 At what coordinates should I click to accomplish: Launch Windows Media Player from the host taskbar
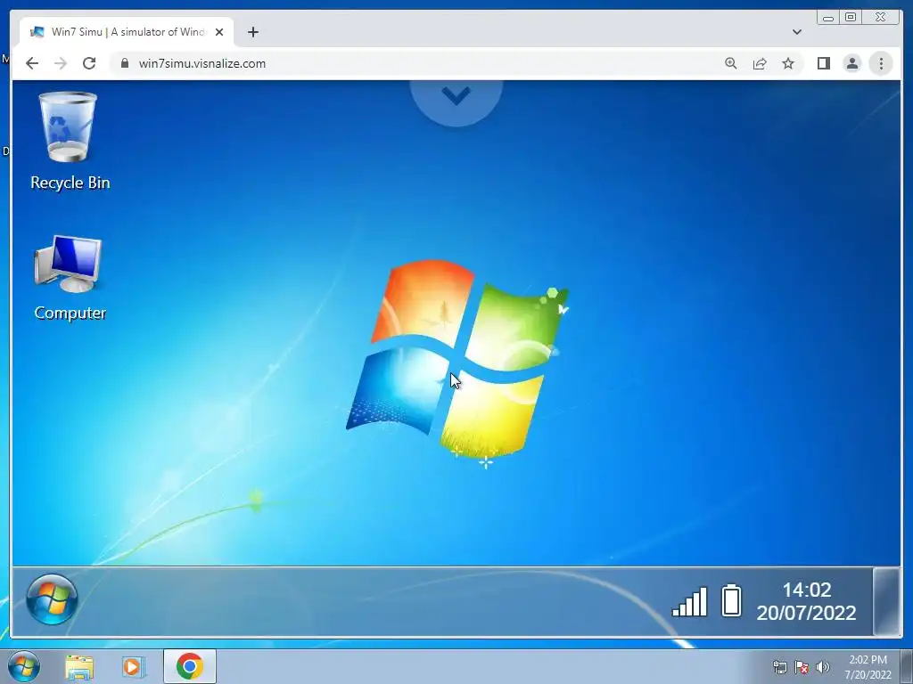[x=134, y=667]
